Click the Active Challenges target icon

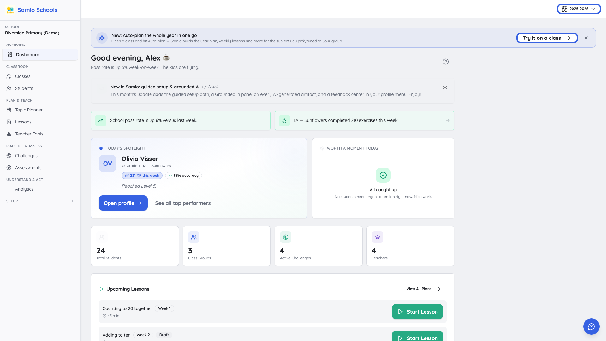[286, 237]
